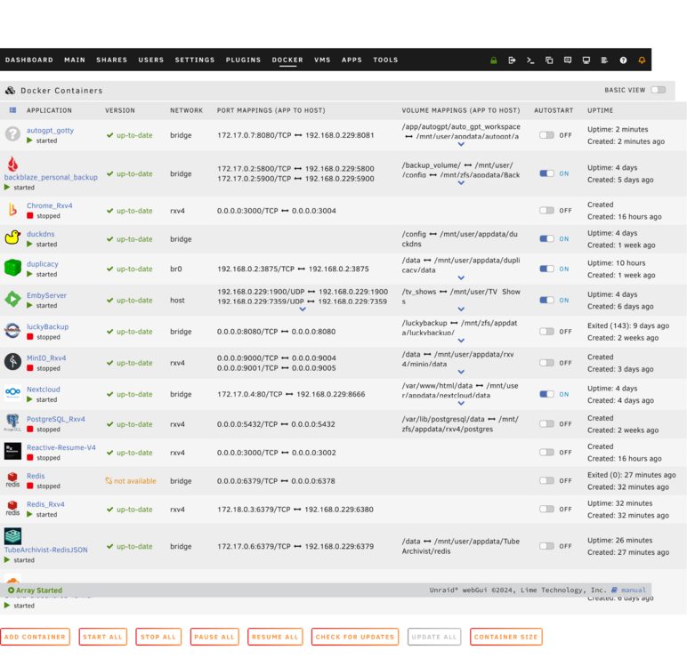Click the logout icon in header
This screenshot has height=667, width=687.
pos(512,60)
